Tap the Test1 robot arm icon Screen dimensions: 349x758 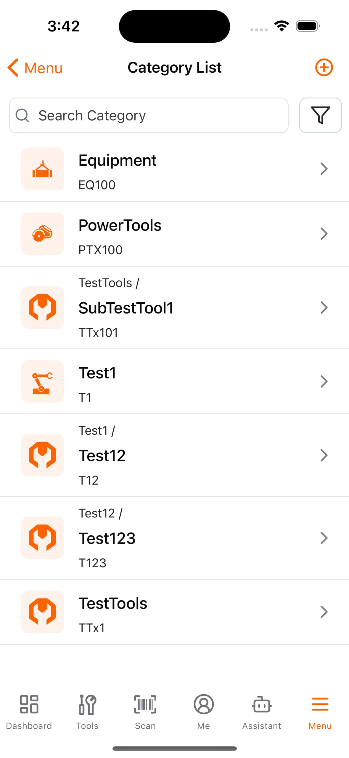click(43, 381)
